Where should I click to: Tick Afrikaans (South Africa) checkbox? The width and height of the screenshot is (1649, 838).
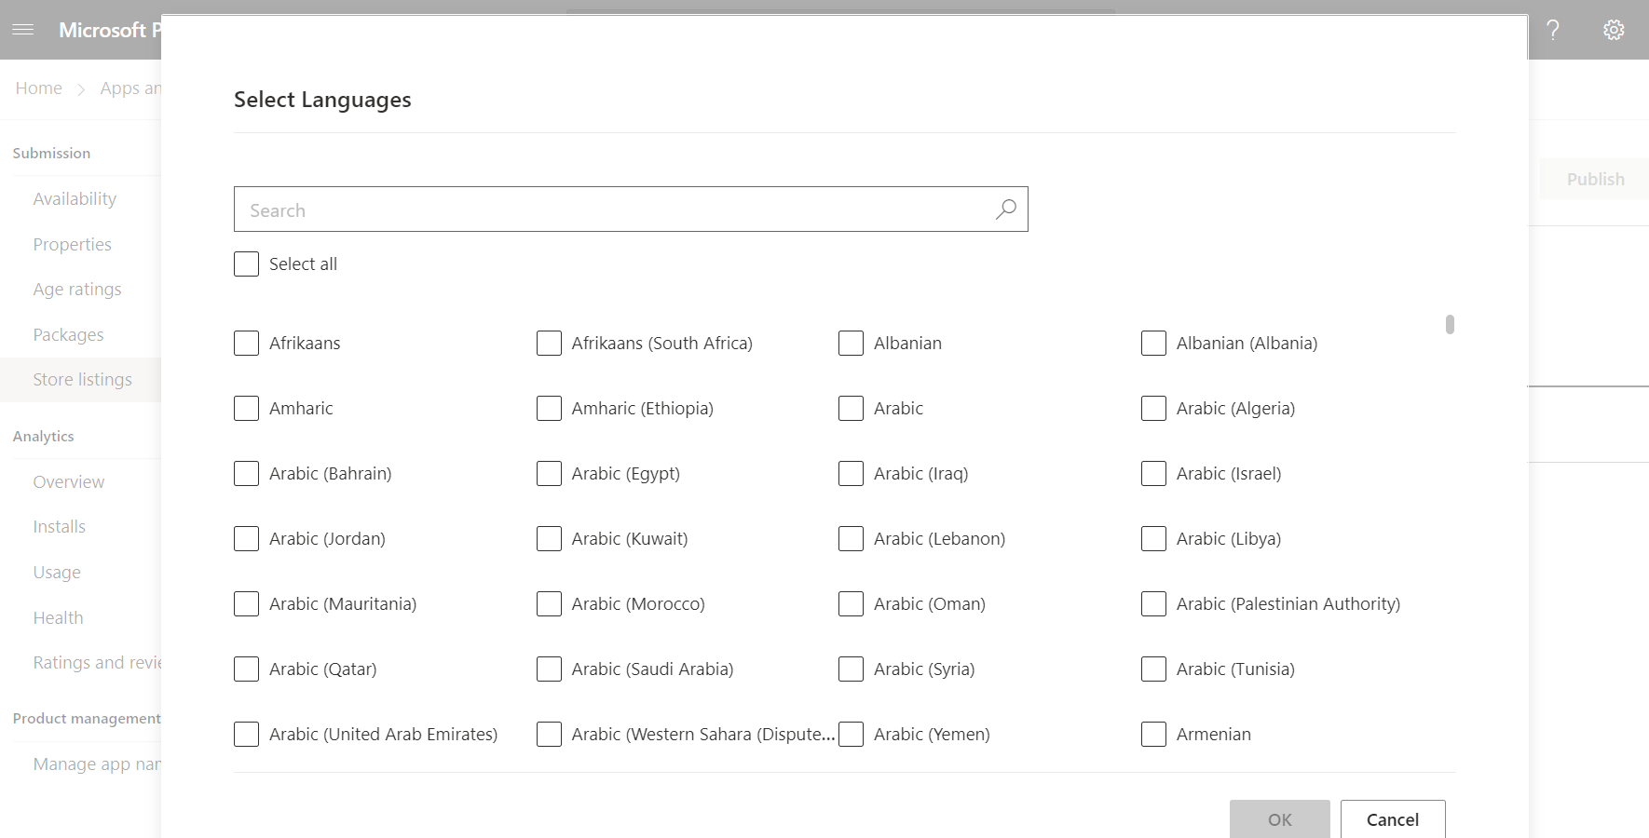pyautogui.click(x=549, y=344)
